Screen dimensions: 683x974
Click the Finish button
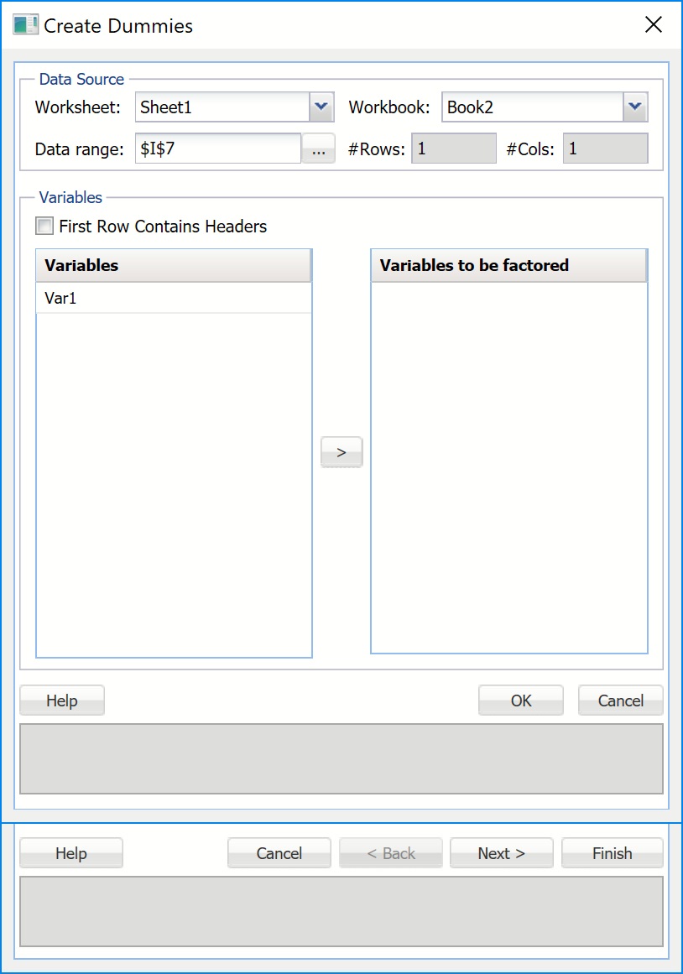[x=612, y=853]
